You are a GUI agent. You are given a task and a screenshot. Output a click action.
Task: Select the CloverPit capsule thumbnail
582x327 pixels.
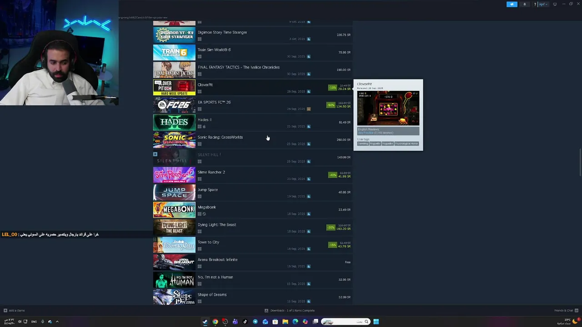click(x=174, y=88)
